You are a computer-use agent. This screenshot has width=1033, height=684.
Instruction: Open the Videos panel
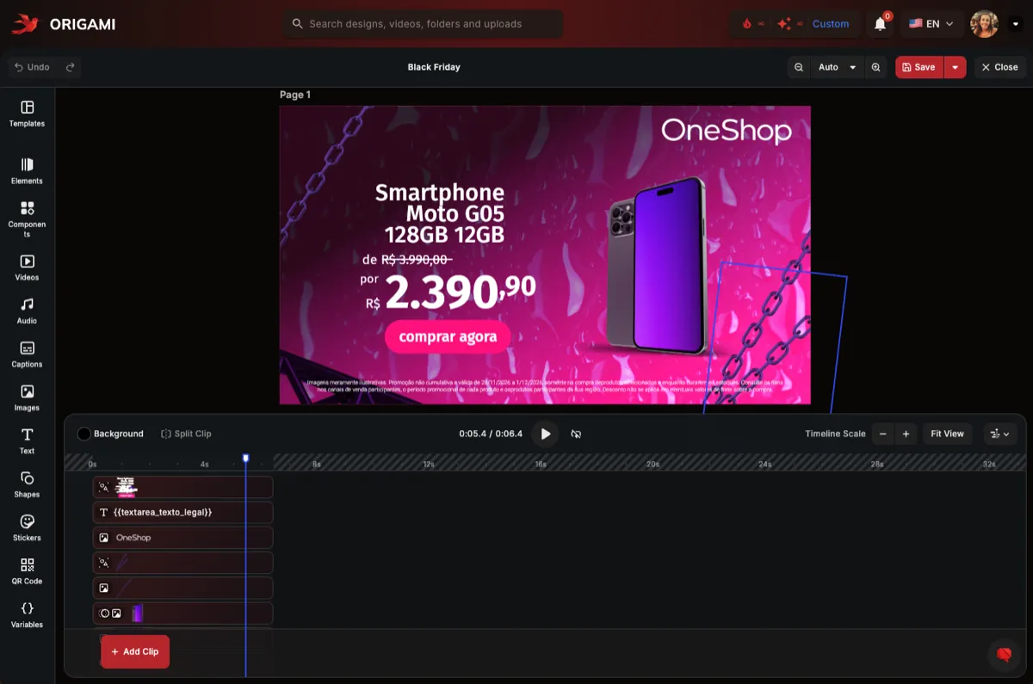(27, 268)
